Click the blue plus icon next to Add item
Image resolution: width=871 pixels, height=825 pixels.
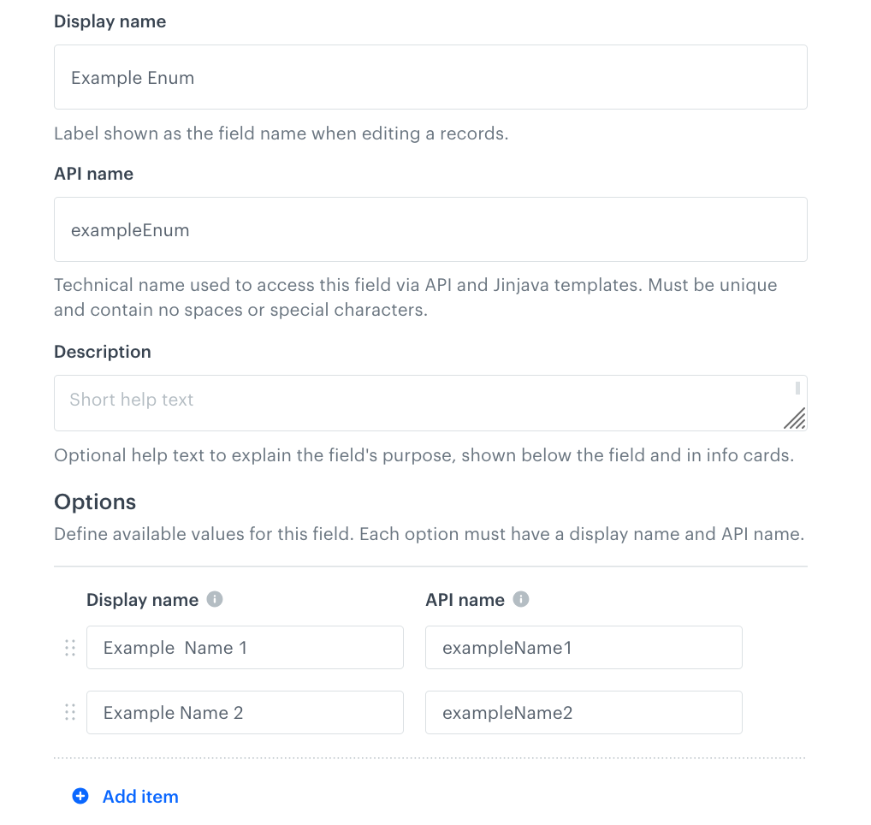(80, 796)
